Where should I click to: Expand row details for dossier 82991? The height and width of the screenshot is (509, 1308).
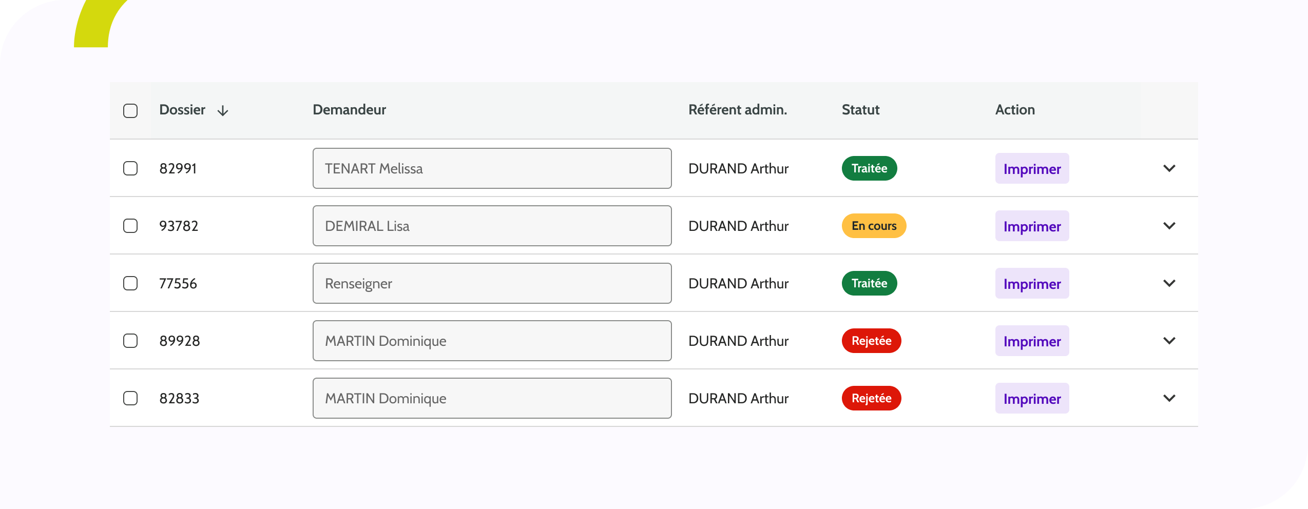(1169, 168)
